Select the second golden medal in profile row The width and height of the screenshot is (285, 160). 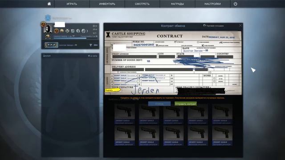62,31
